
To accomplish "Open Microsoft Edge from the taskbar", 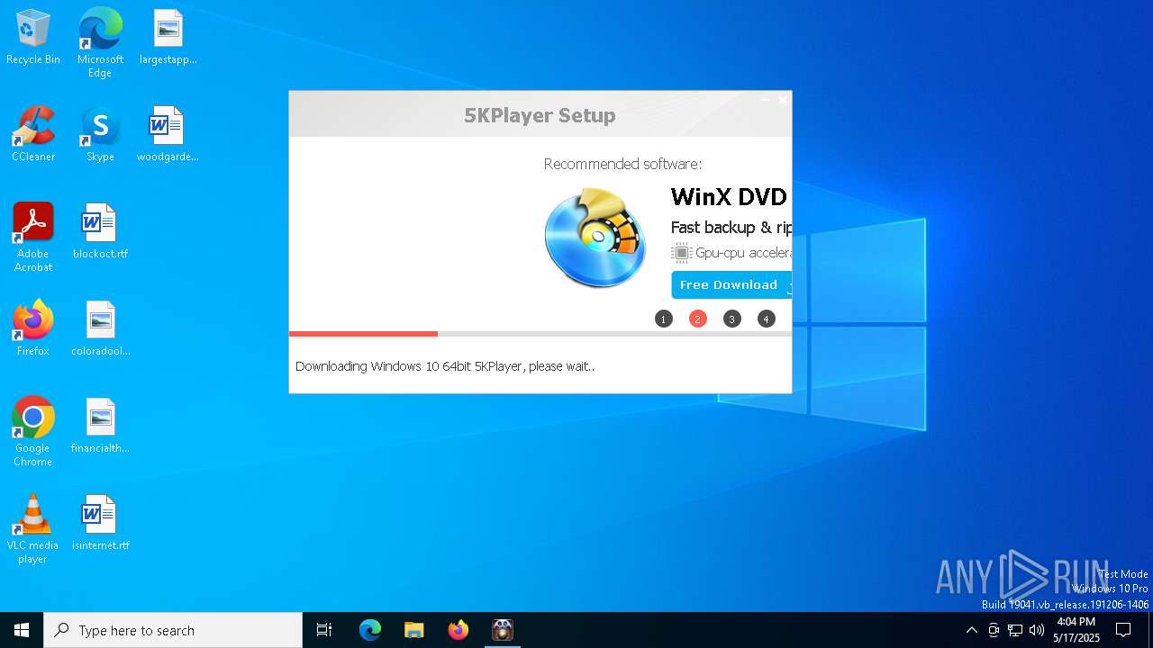I will click(370, 630).
